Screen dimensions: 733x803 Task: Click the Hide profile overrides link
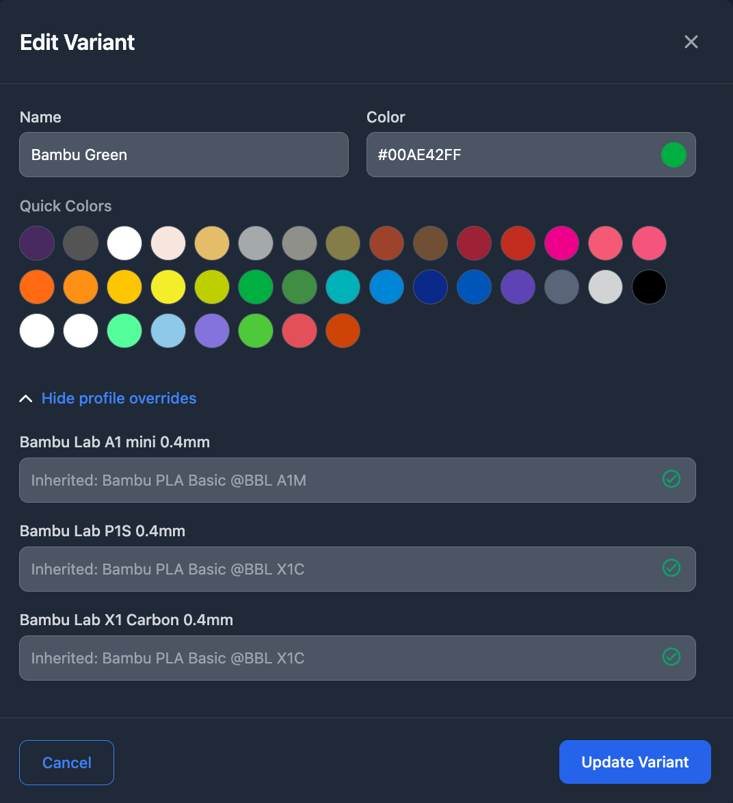[x=119, y=399]
